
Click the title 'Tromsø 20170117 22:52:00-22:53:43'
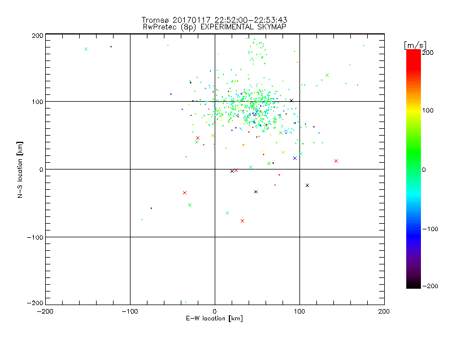tap(214, 20)
